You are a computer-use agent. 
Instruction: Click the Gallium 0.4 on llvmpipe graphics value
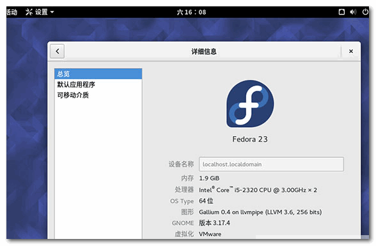(260, 212)
